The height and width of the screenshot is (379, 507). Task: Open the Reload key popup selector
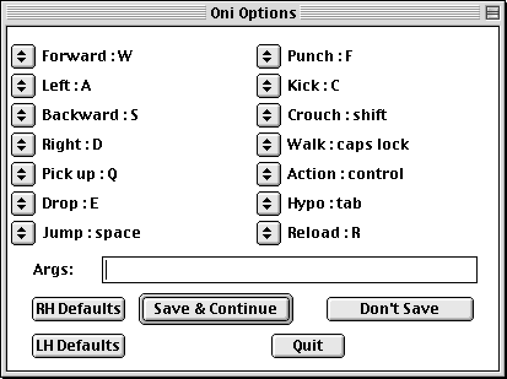[x=267, y=233]
